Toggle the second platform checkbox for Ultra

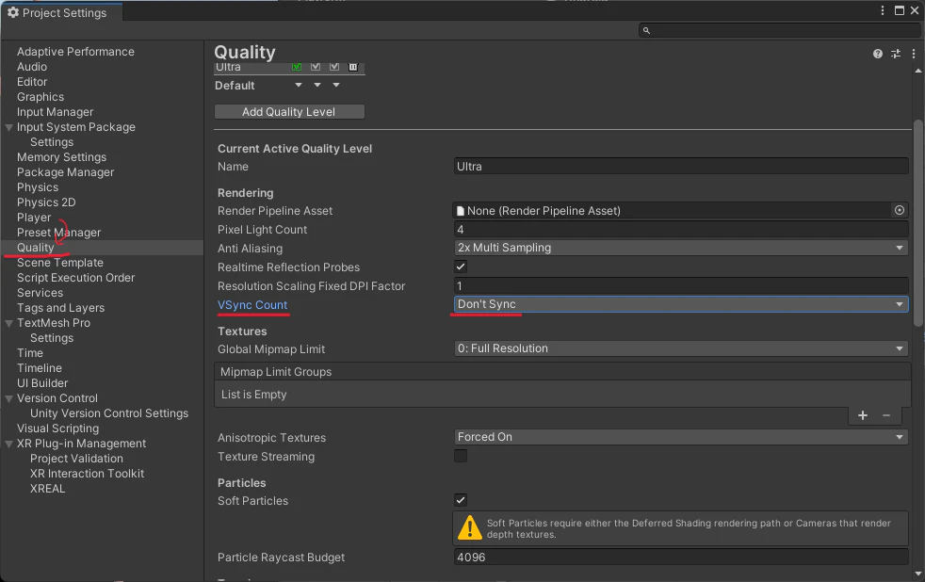(316, 67)
